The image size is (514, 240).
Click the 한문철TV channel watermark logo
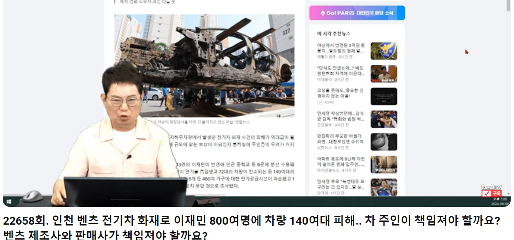(x=492, y=187)
